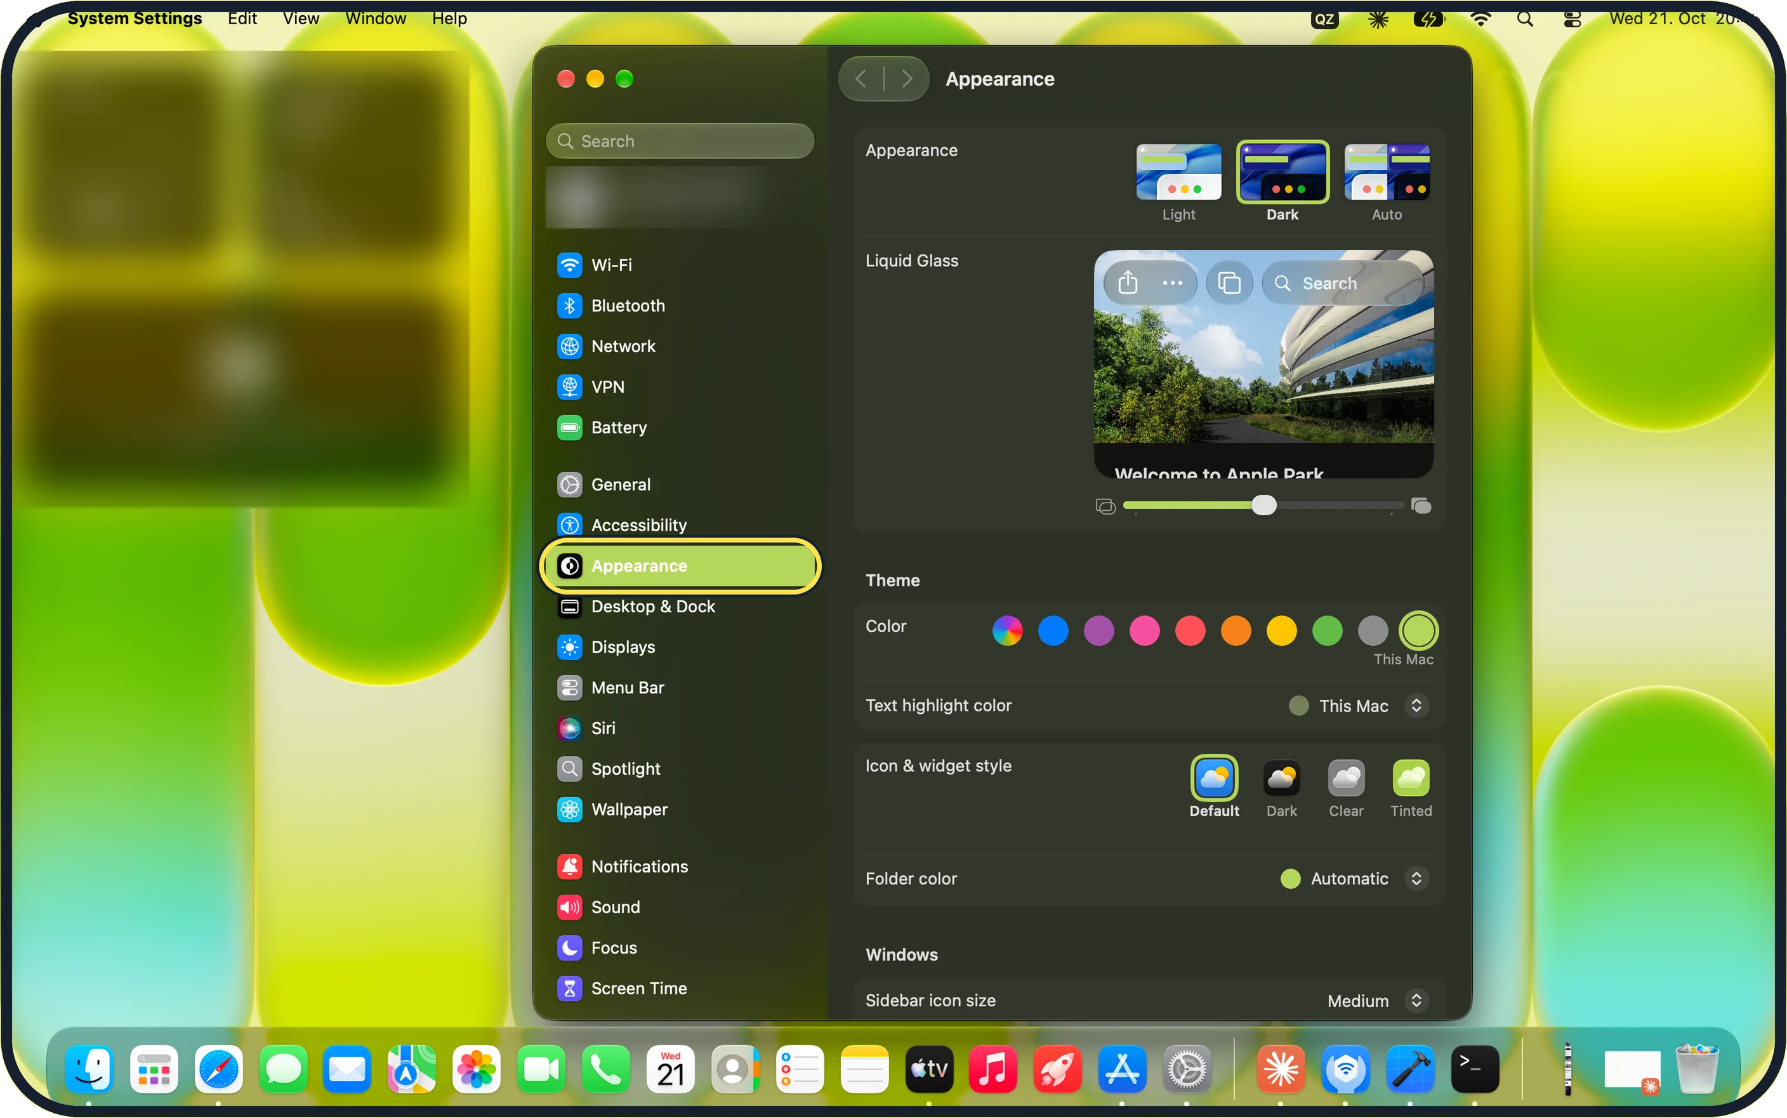This screenshot has width=1787, height=1118.
Task: Open the Battery settings pane
Action: click(x=679, y=428)
